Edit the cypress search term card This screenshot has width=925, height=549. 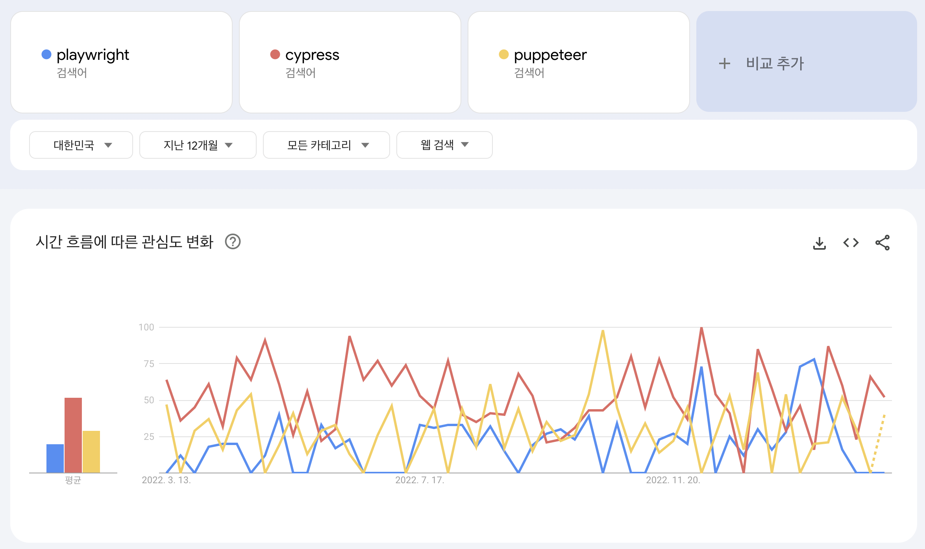pyautogui.click(x=350, y=62)
